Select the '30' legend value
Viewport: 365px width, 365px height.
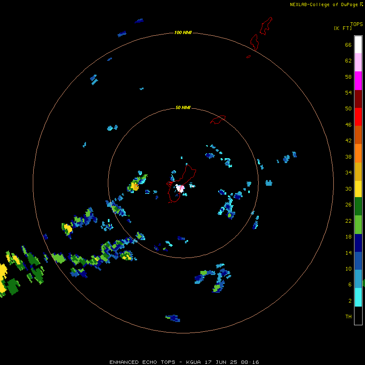pos(348,189)
